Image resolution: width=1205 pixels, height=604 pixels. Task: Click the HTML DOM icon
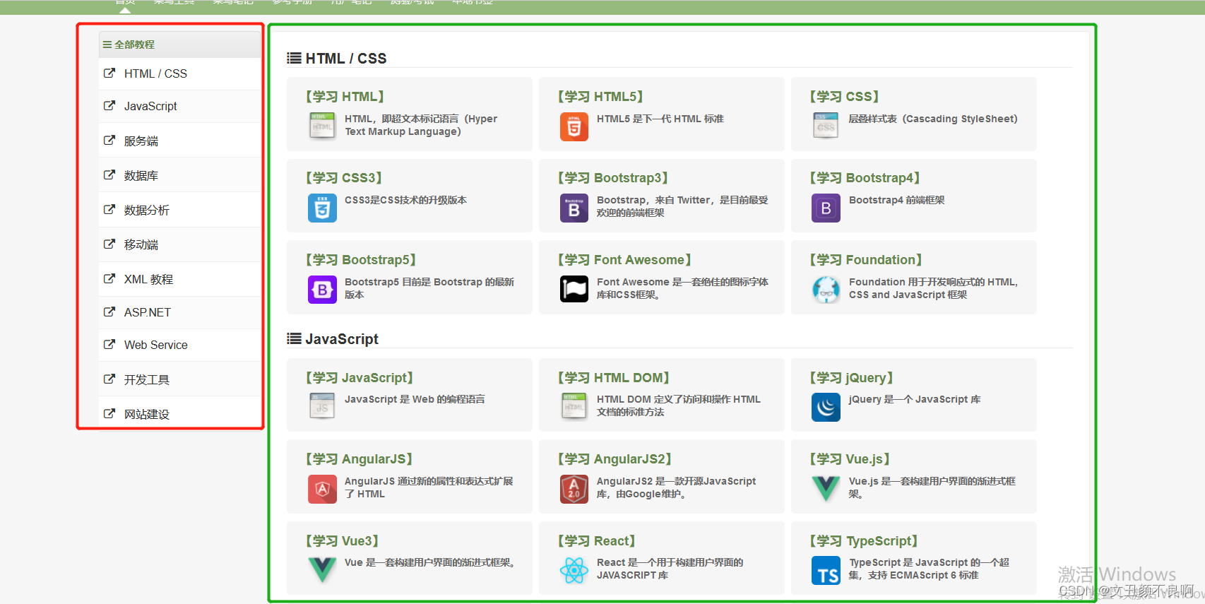[574, 407]
